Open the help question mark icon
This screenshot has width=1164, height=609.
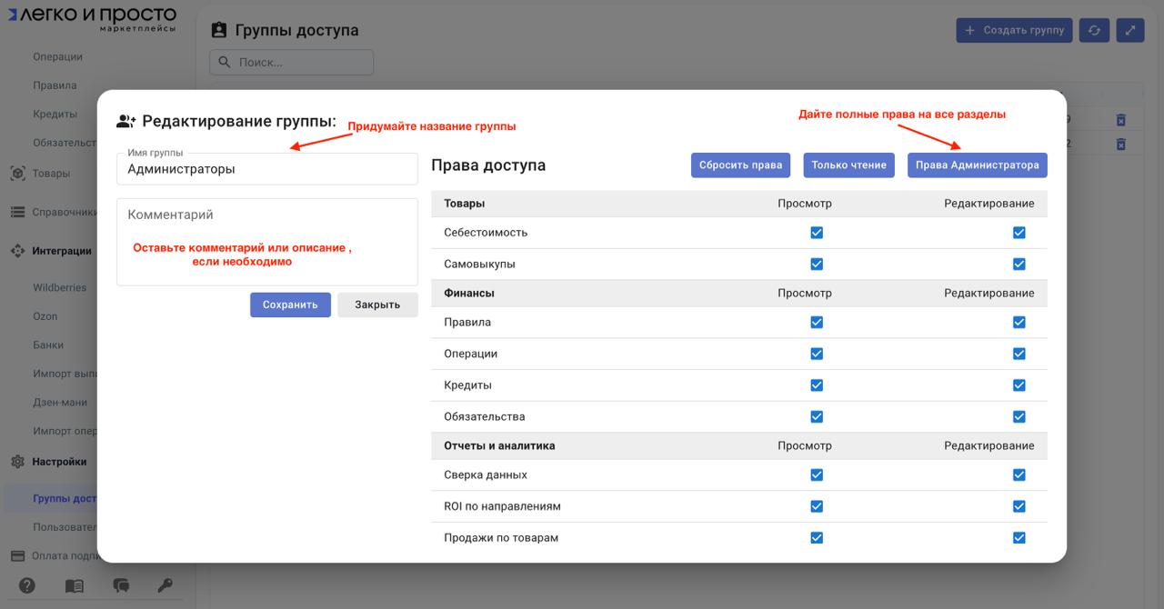coord(27,585)
